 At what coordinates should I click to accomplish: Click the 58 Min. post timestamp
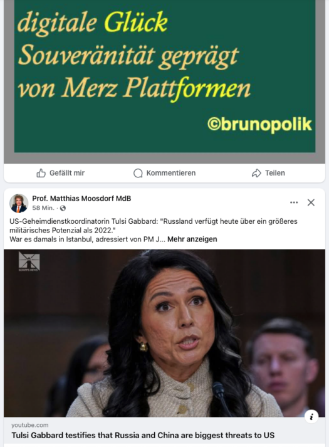[x=43, y=208]
